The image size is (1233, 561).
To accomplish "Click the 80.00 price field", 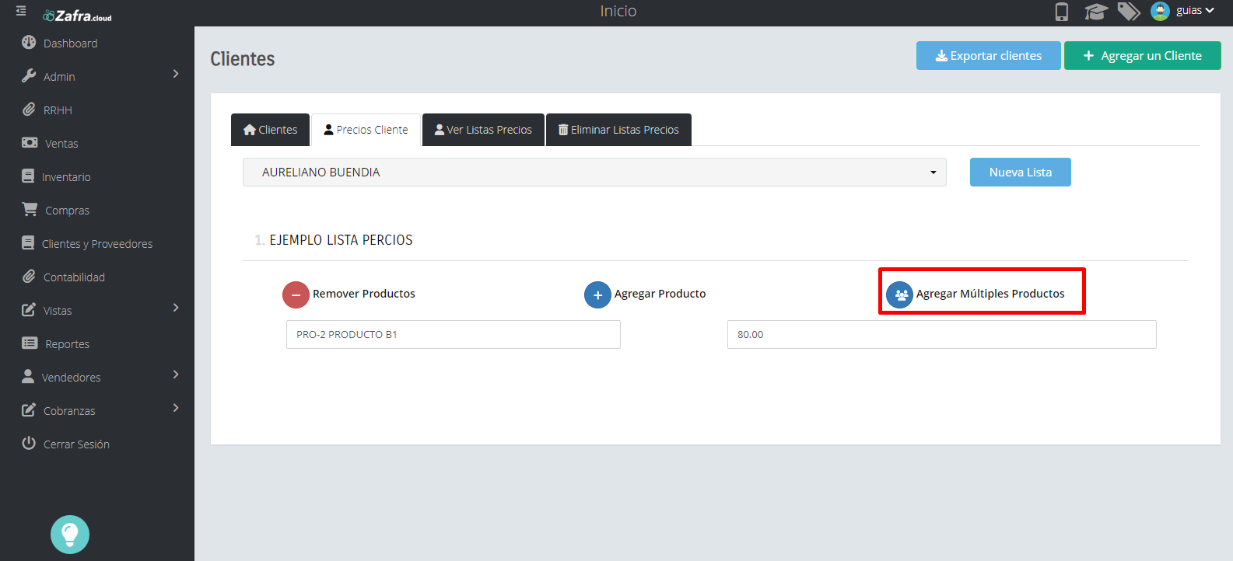I will (942, 335).
